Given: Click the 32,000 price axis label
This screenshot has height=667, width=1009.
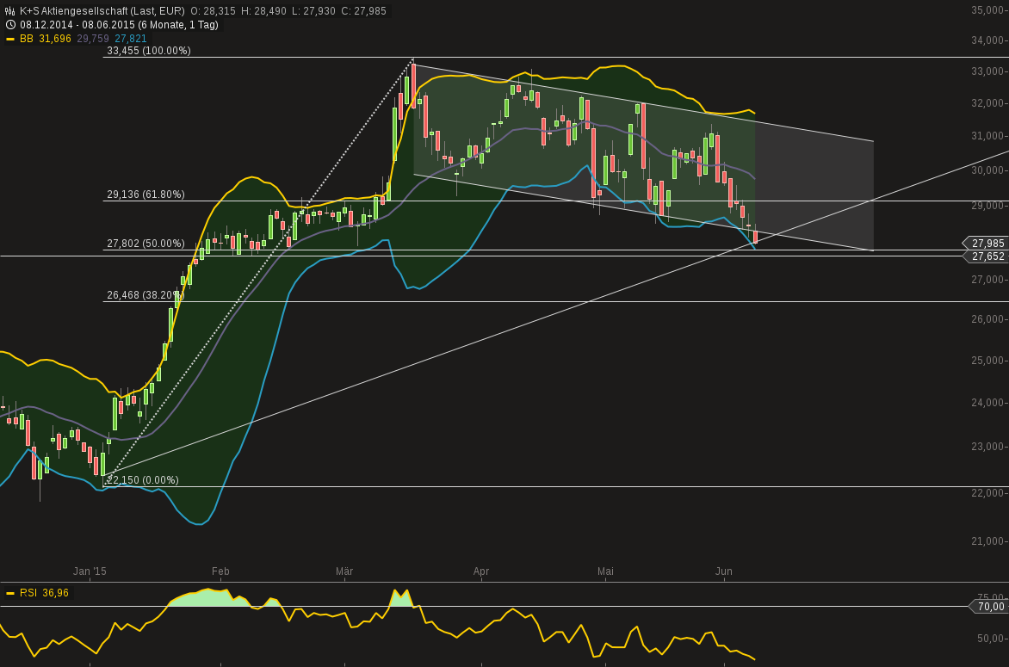Looking at the screenshot, I should pyautogui.click(x=987, y=103).
